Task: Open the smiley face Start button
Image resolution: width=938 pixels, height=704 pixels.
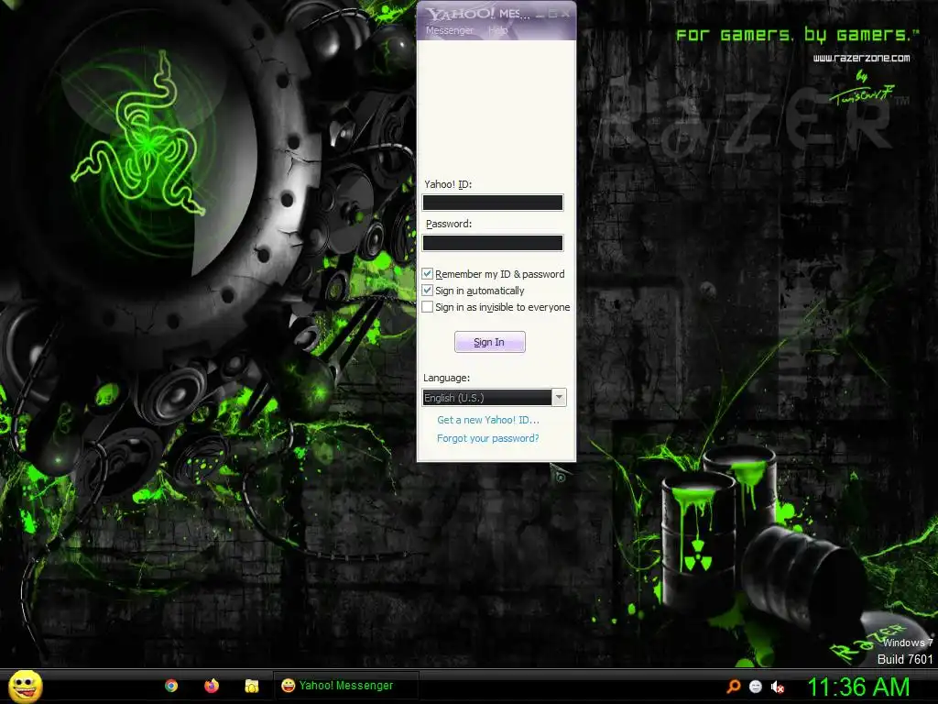Action: (25, 687)
